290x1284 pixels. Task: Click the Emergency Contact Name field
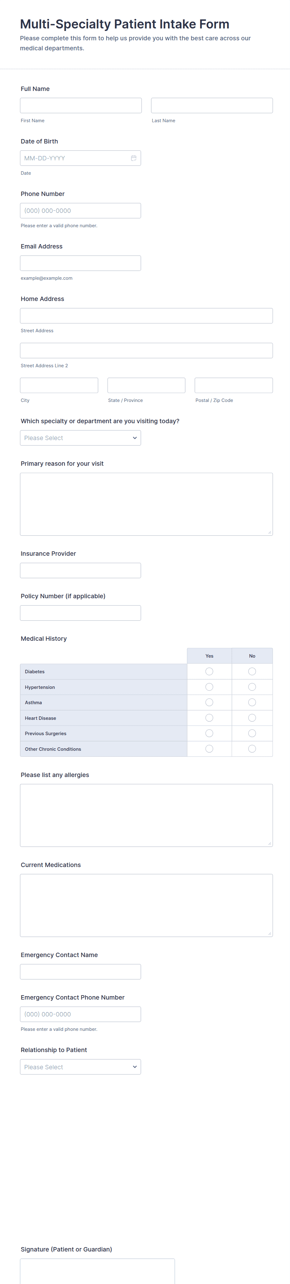pos(80,971)
